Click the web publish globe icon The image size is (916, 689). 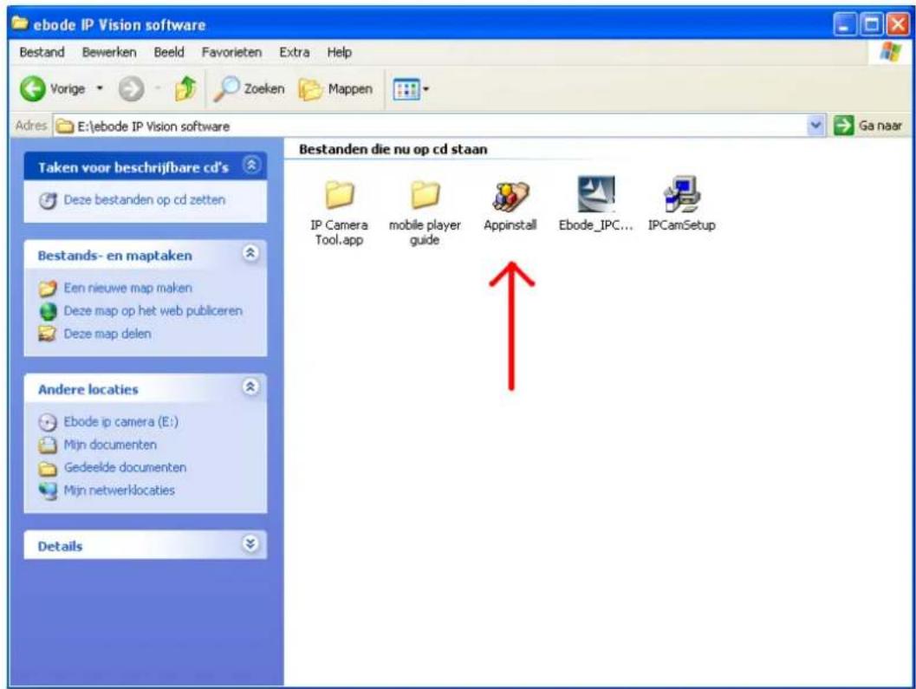[x=48, y=311]
